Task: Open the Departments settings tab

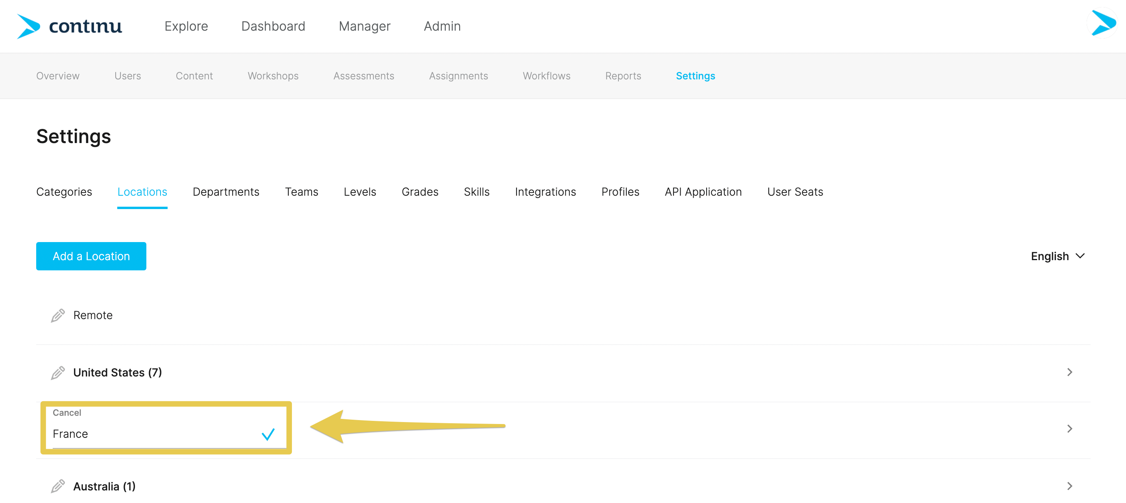Action: click(x=226, y=192)
